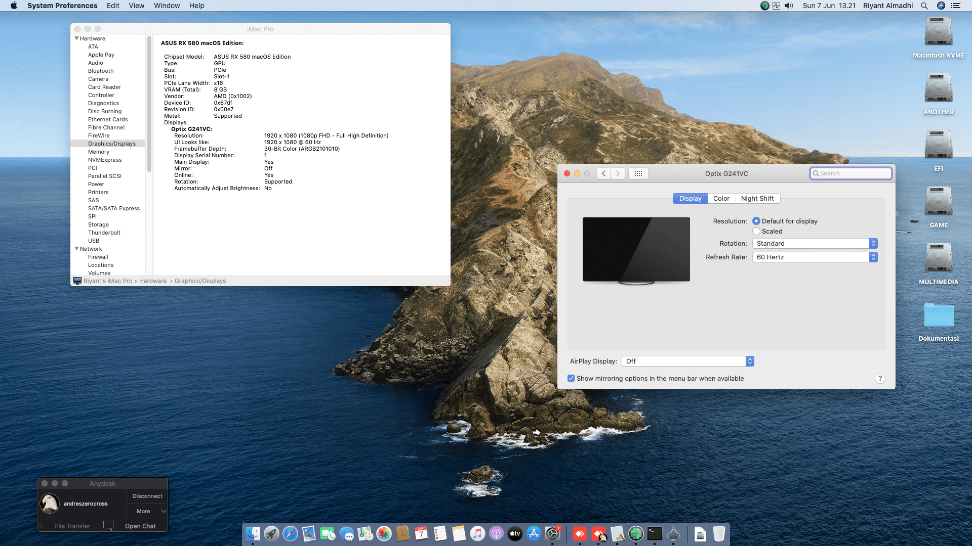
Task: Open Spotlight search in menu bar
Action: 924,6
